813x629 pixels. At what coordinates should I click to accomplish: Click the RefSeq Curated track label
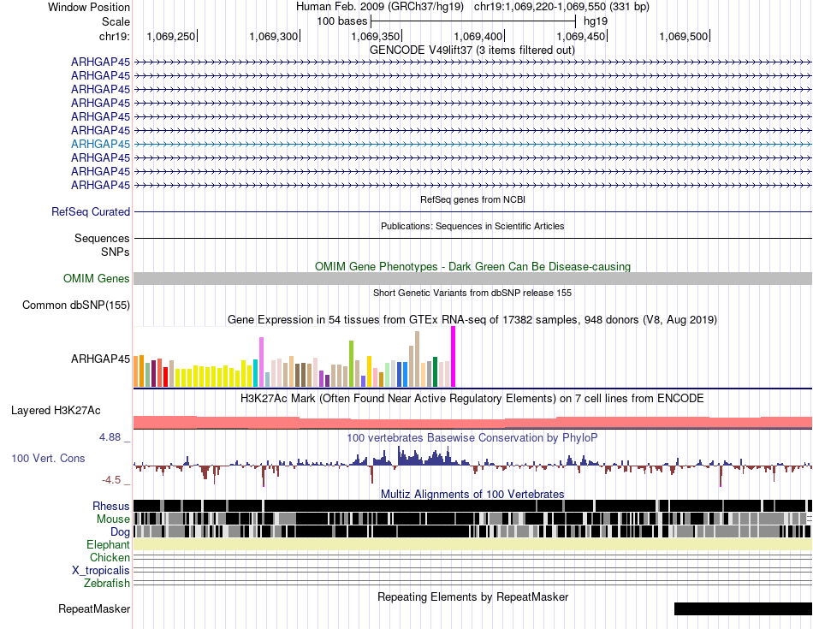pyautogui.click(x=91, y=211)
